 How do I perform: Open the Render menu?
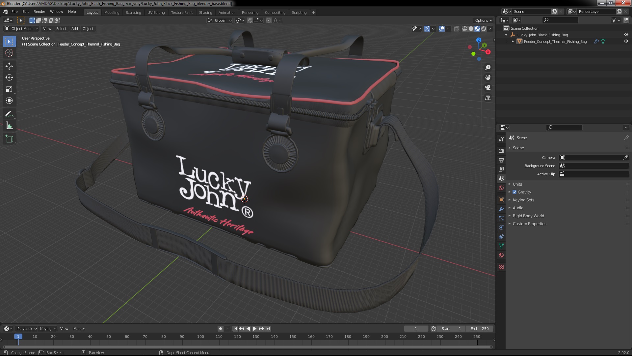click(x=39, y=12)
